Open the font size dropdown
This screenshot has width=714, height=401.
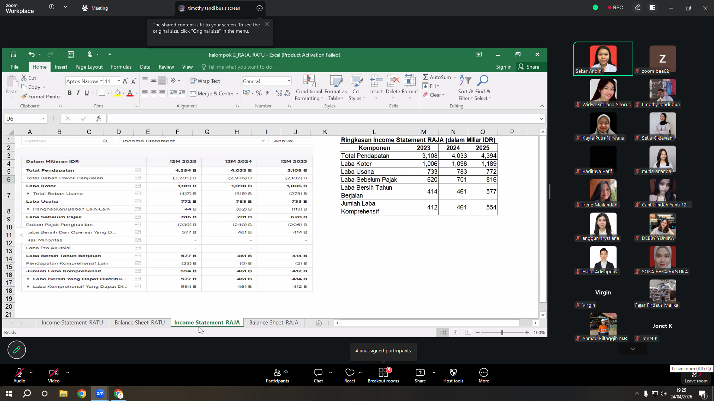point(119,81)
